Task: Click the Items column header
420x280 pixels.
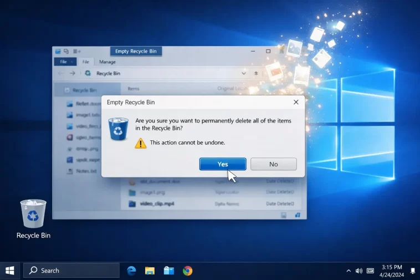Action: pos(134,88)
